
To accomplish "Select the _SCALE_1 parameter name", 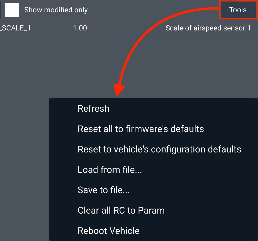I will [15, 28].
